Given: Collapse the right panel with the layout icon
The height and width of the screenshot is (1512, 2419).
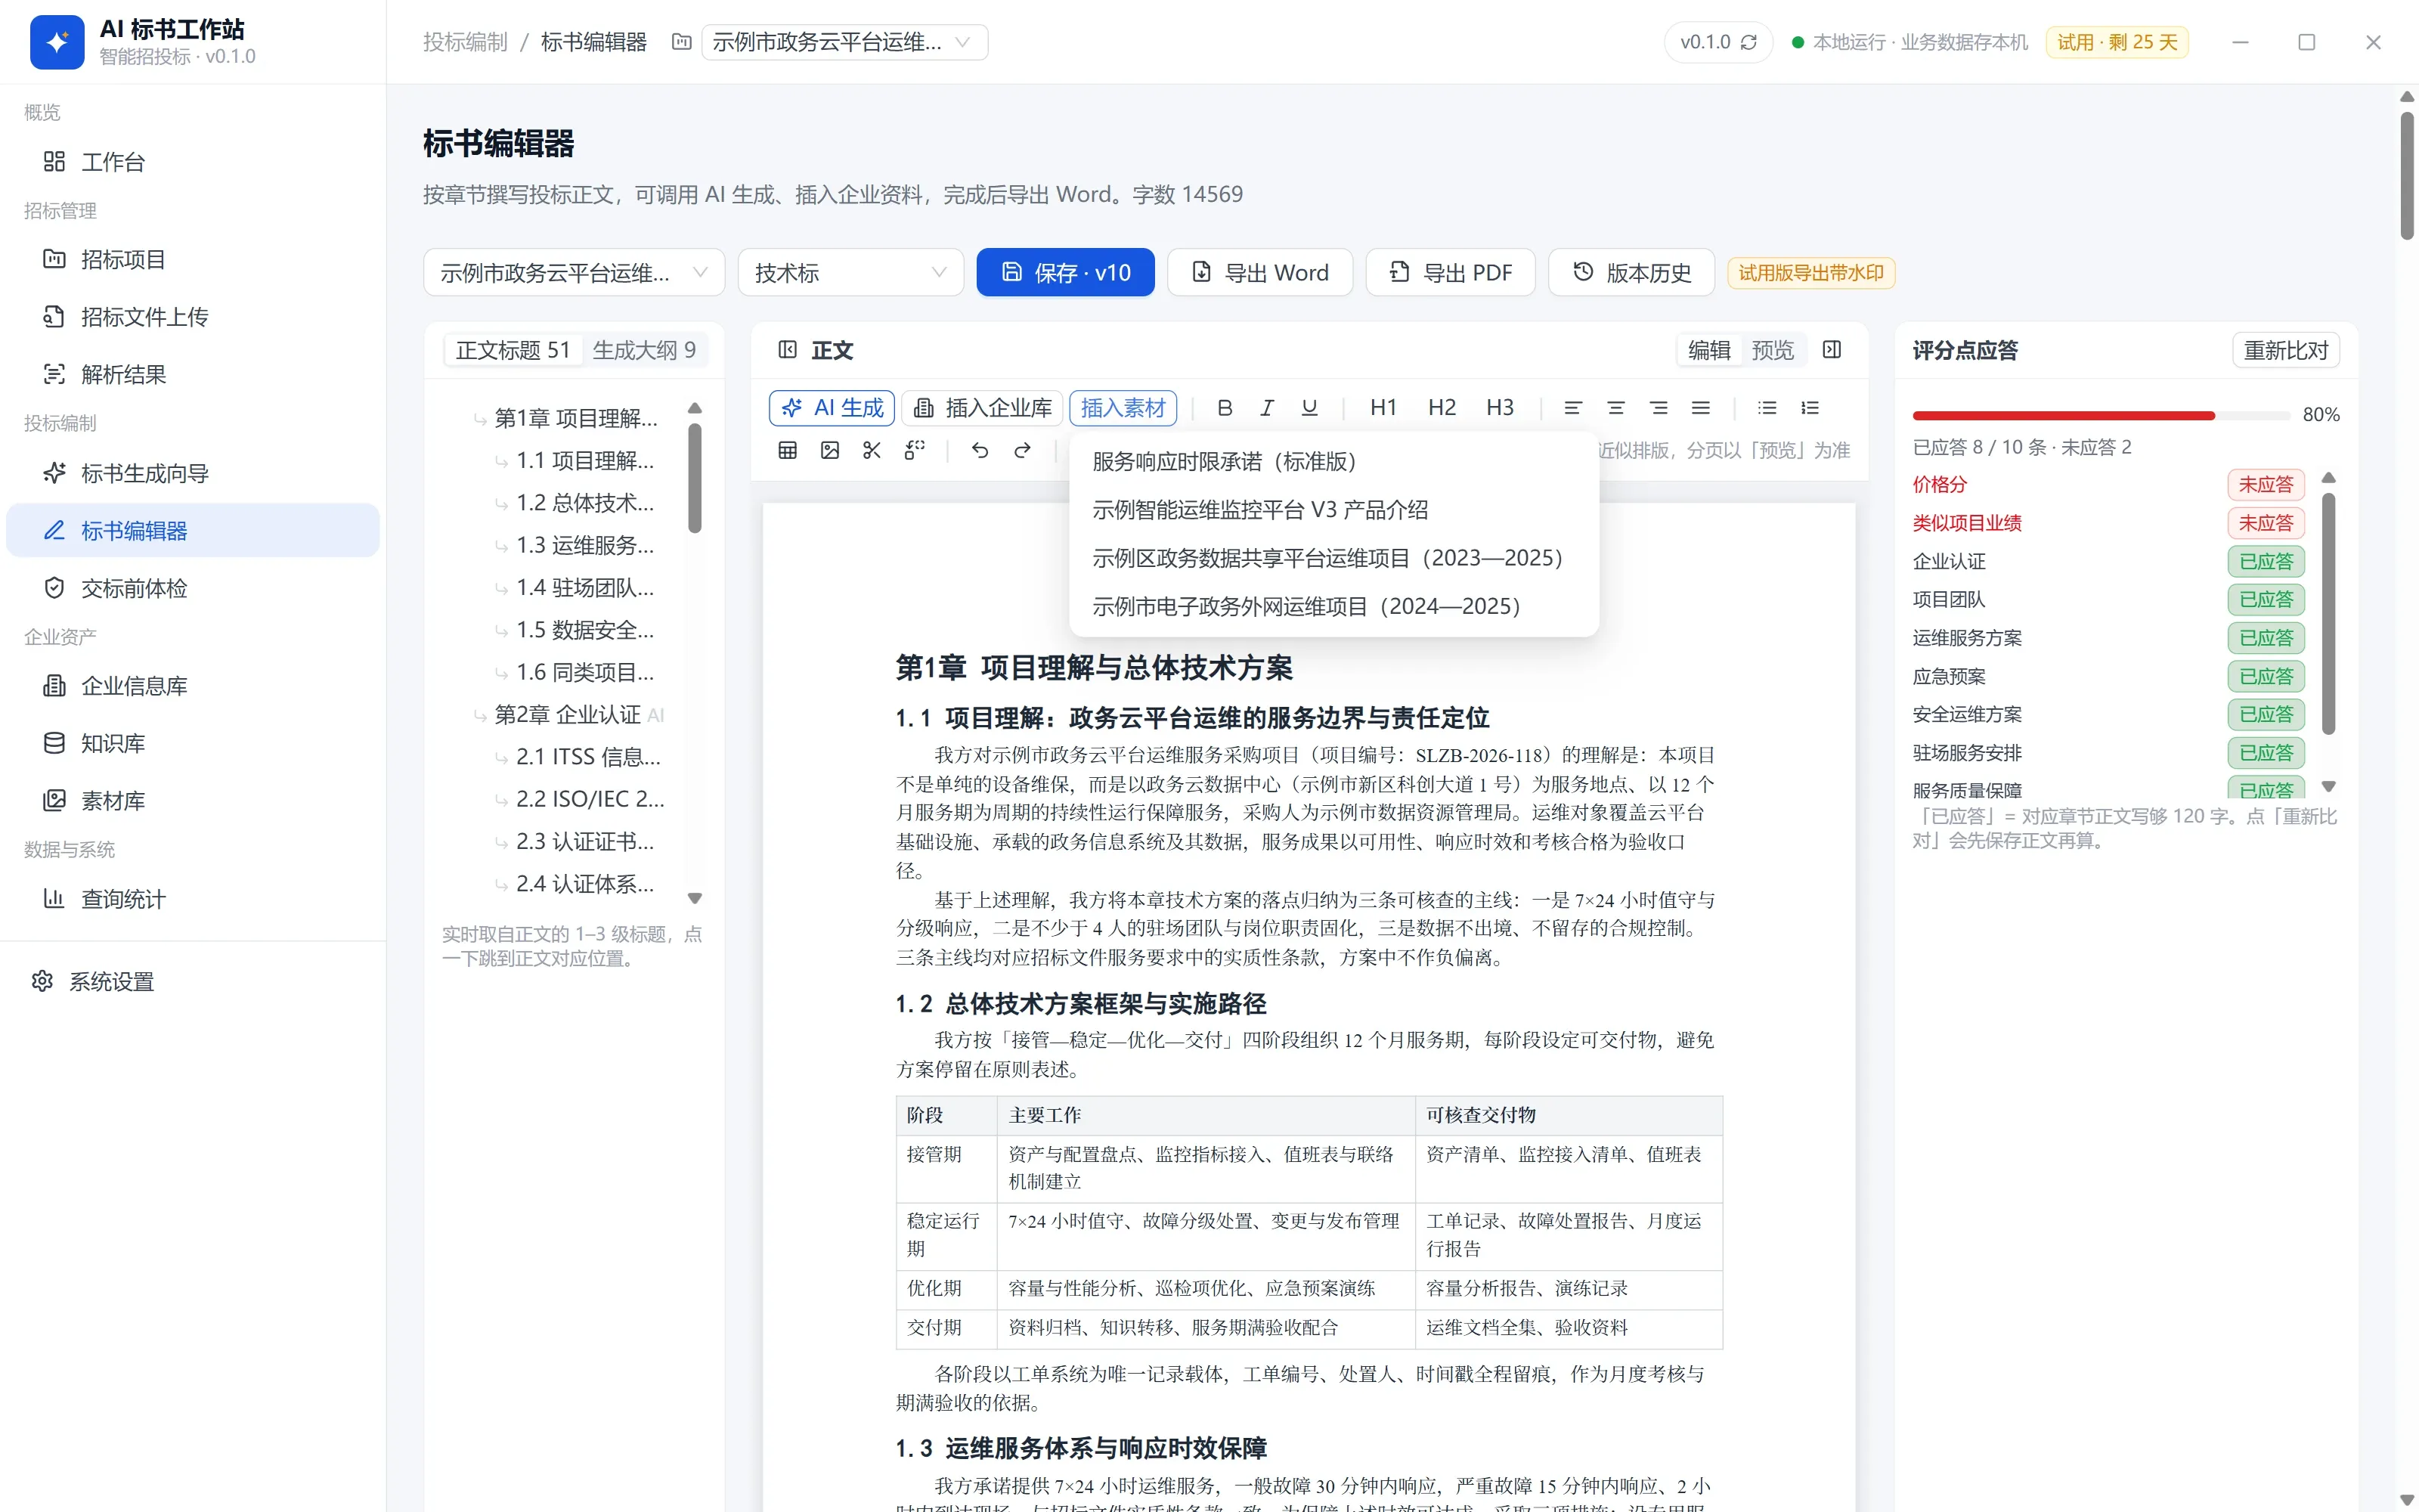Looking at the screenshot, I should click(x=1831, y=350).
